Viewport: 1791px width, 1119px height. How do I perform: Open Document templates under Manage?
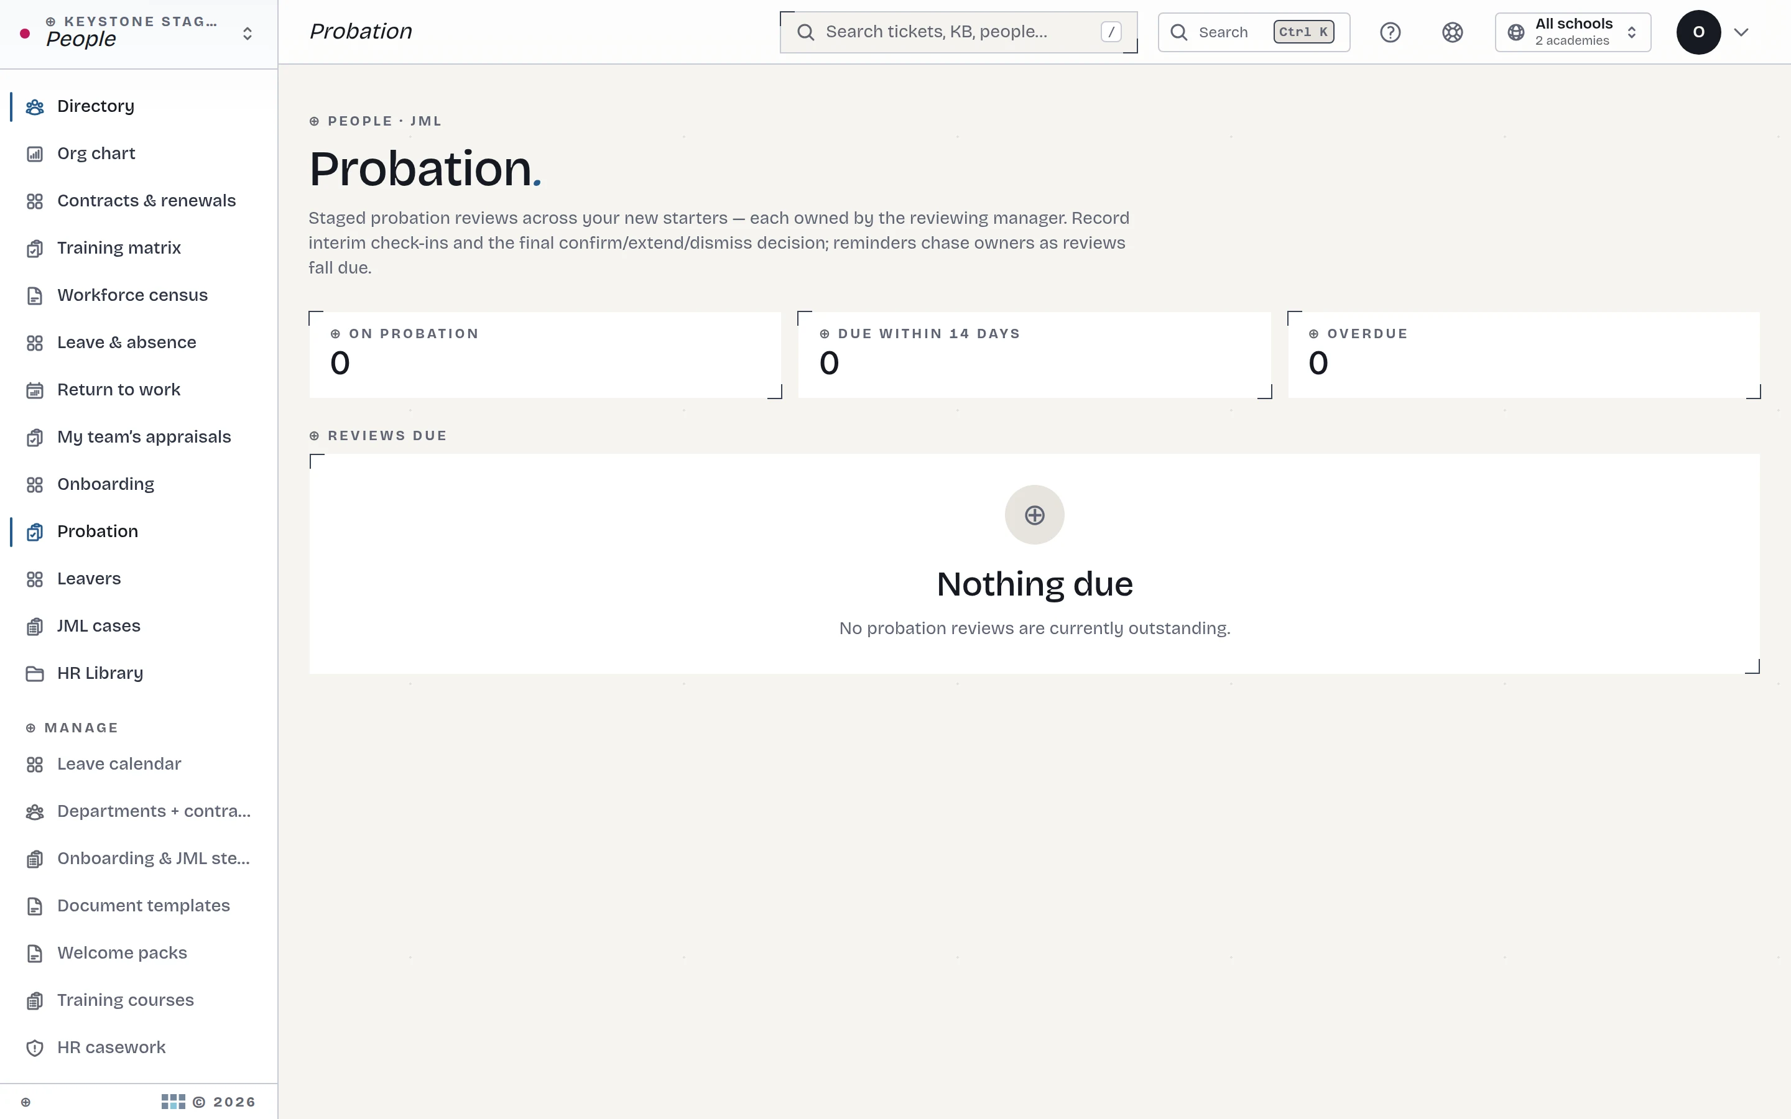click(x=139, y=906)
